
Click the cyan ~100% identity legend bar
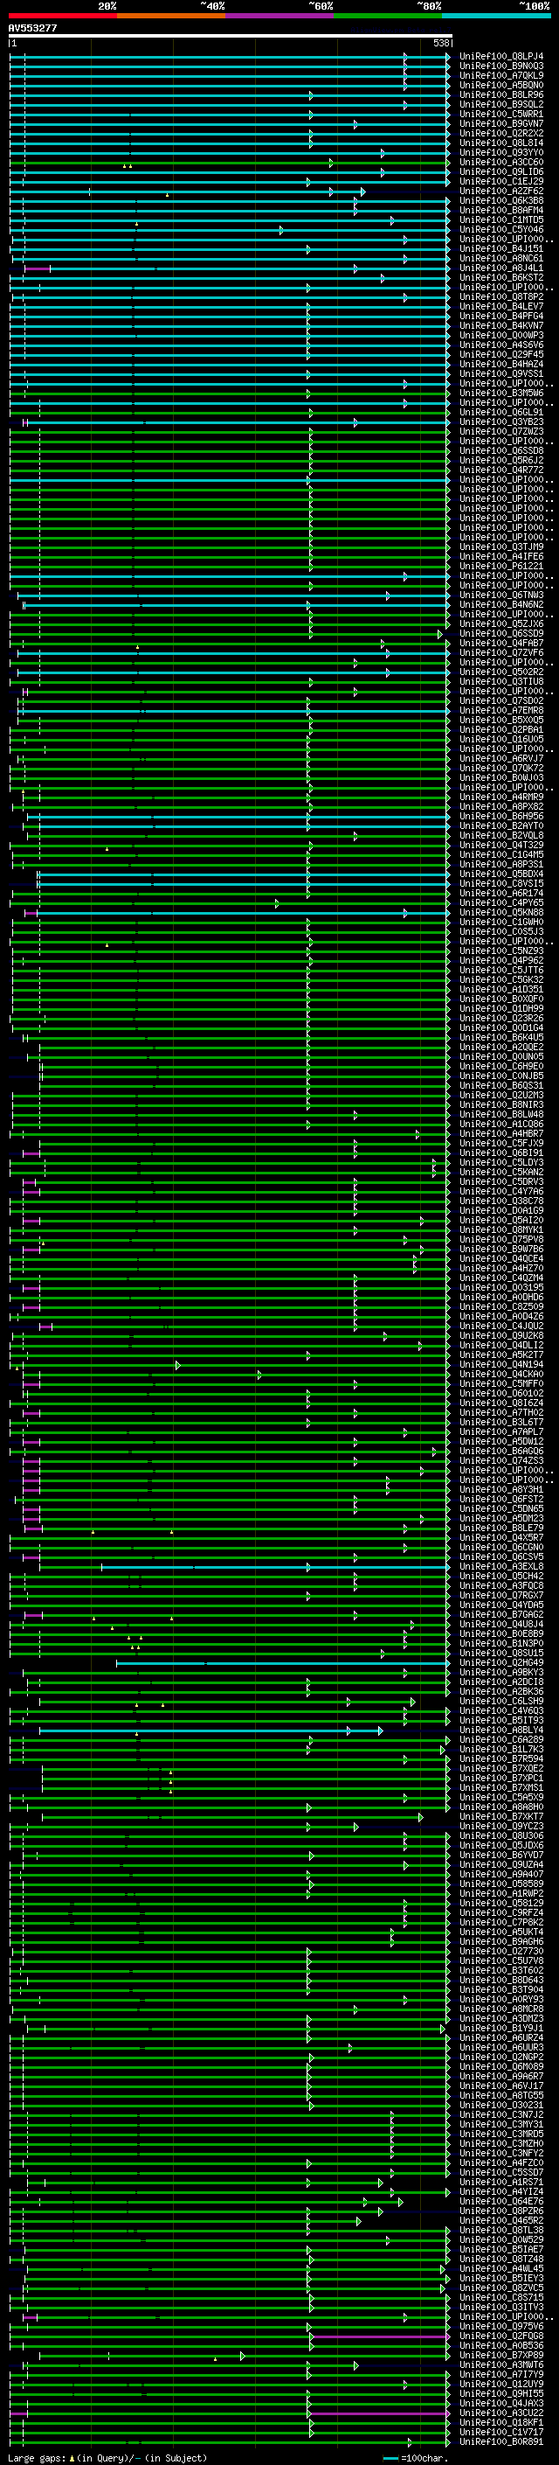pyautogui.click(x=497, y=16)
